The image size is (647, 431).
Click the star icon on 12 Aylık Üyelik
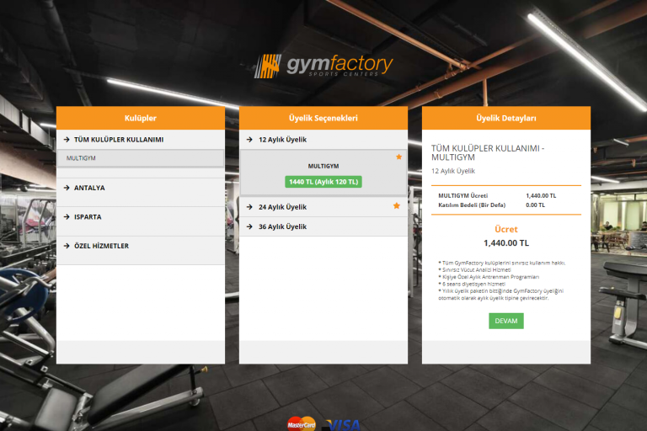(398, 157)
